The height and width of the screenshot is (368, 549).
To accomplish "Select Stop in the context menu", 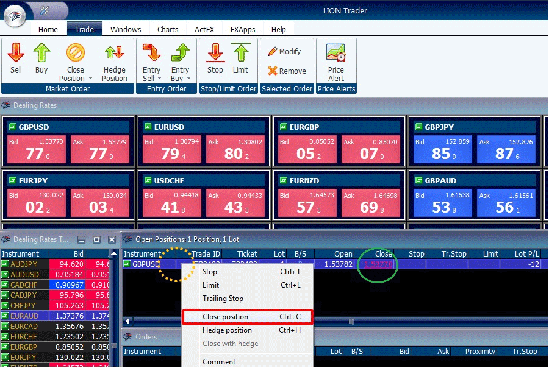I will (247, 272).
